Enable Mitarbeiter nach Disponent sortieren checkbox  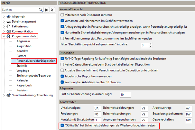click(x=62, y=15)
